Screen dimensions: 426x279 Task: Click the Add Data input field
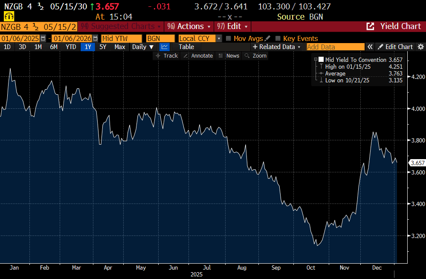pos(336,47)
